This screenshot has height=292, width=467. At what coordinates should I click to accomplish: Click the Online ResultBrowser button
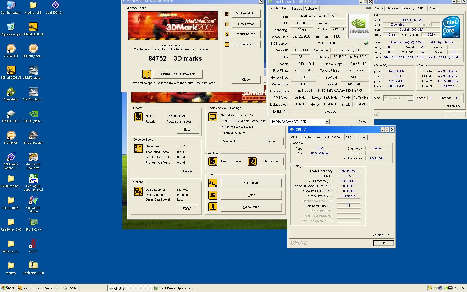(178, 74)
